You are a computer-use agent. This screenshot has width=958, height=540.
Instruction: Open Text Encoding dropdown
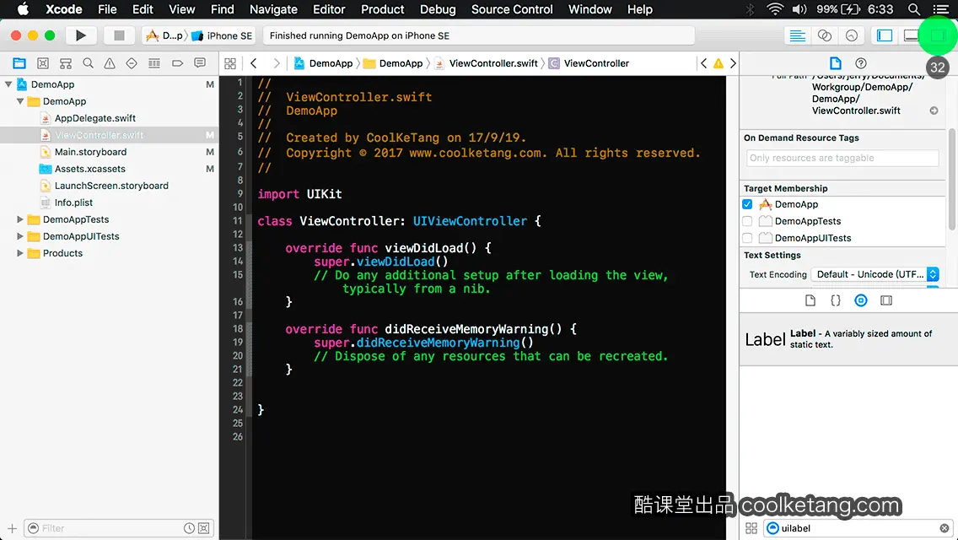[875, 274]
